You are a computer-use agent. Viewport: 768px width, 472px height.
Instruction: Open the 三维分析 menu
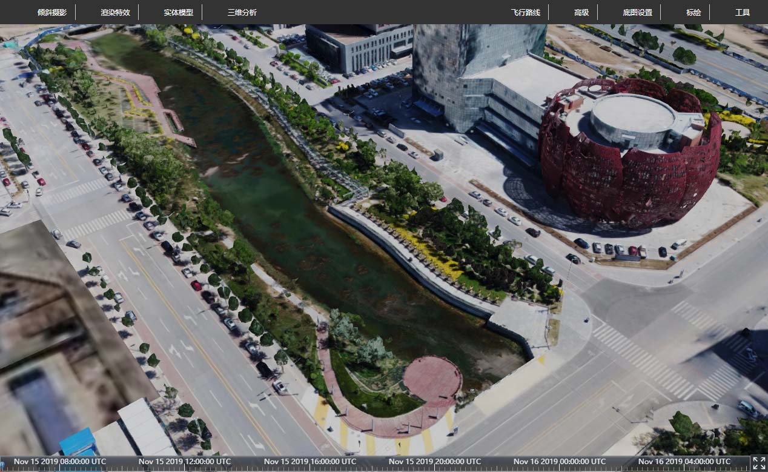pyautogui.click(x=242, y=12)
